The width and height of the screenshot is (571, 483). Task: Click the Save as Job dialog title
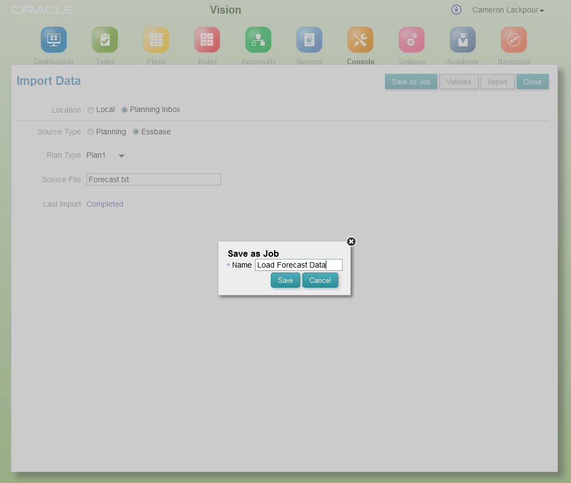click(253, 253)
